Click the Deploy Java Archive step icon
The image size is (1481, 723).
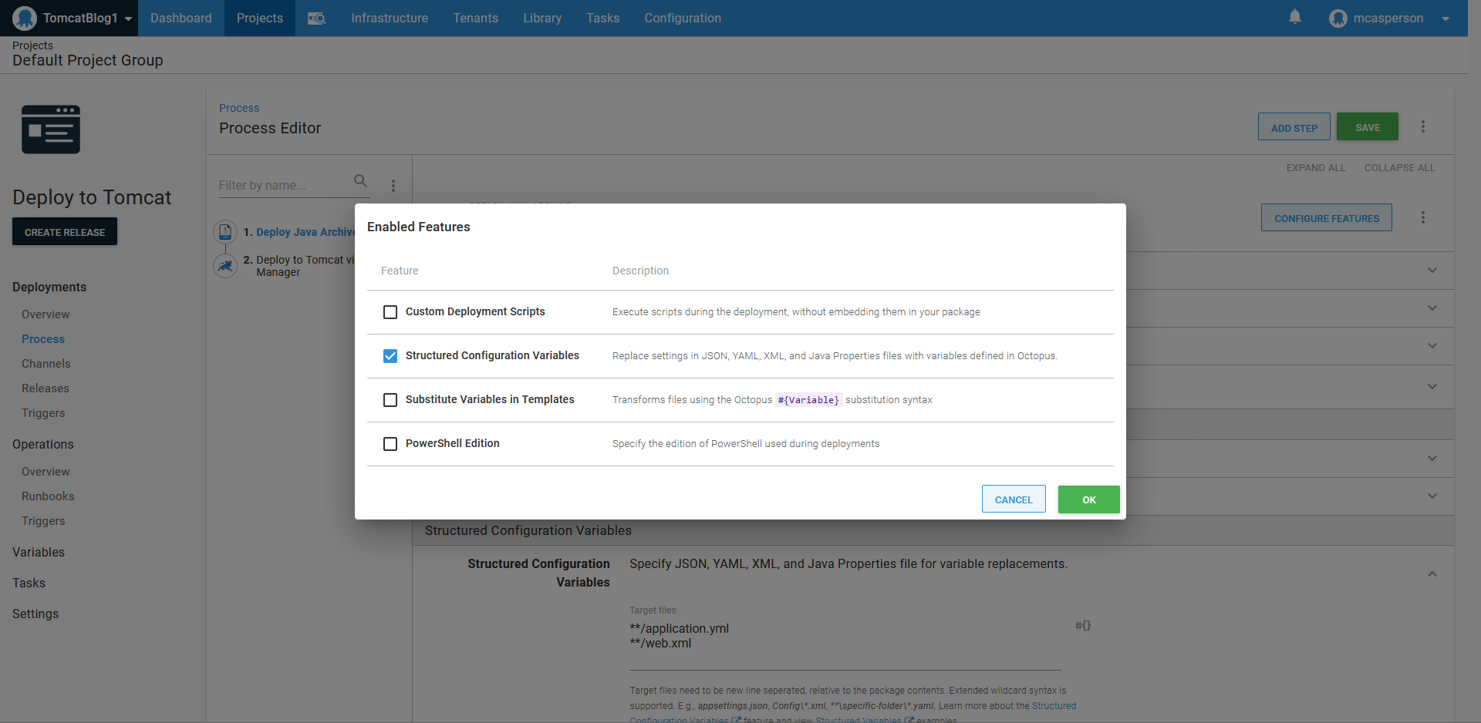point(225,231)
